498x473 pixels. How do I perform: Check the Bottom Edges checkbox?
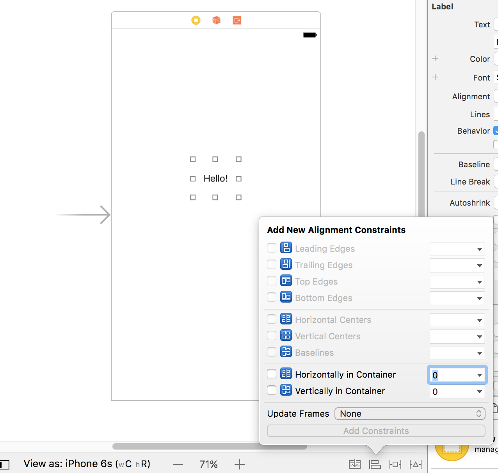(272, 297)
